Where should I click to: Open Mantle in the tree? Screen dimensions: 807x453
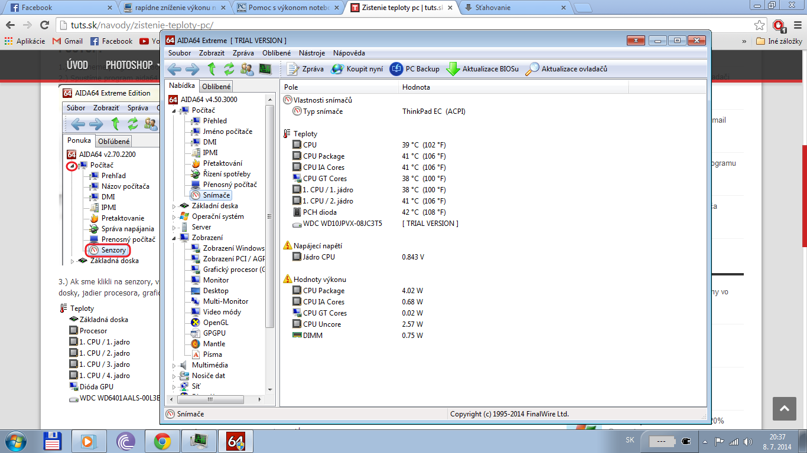214,344
